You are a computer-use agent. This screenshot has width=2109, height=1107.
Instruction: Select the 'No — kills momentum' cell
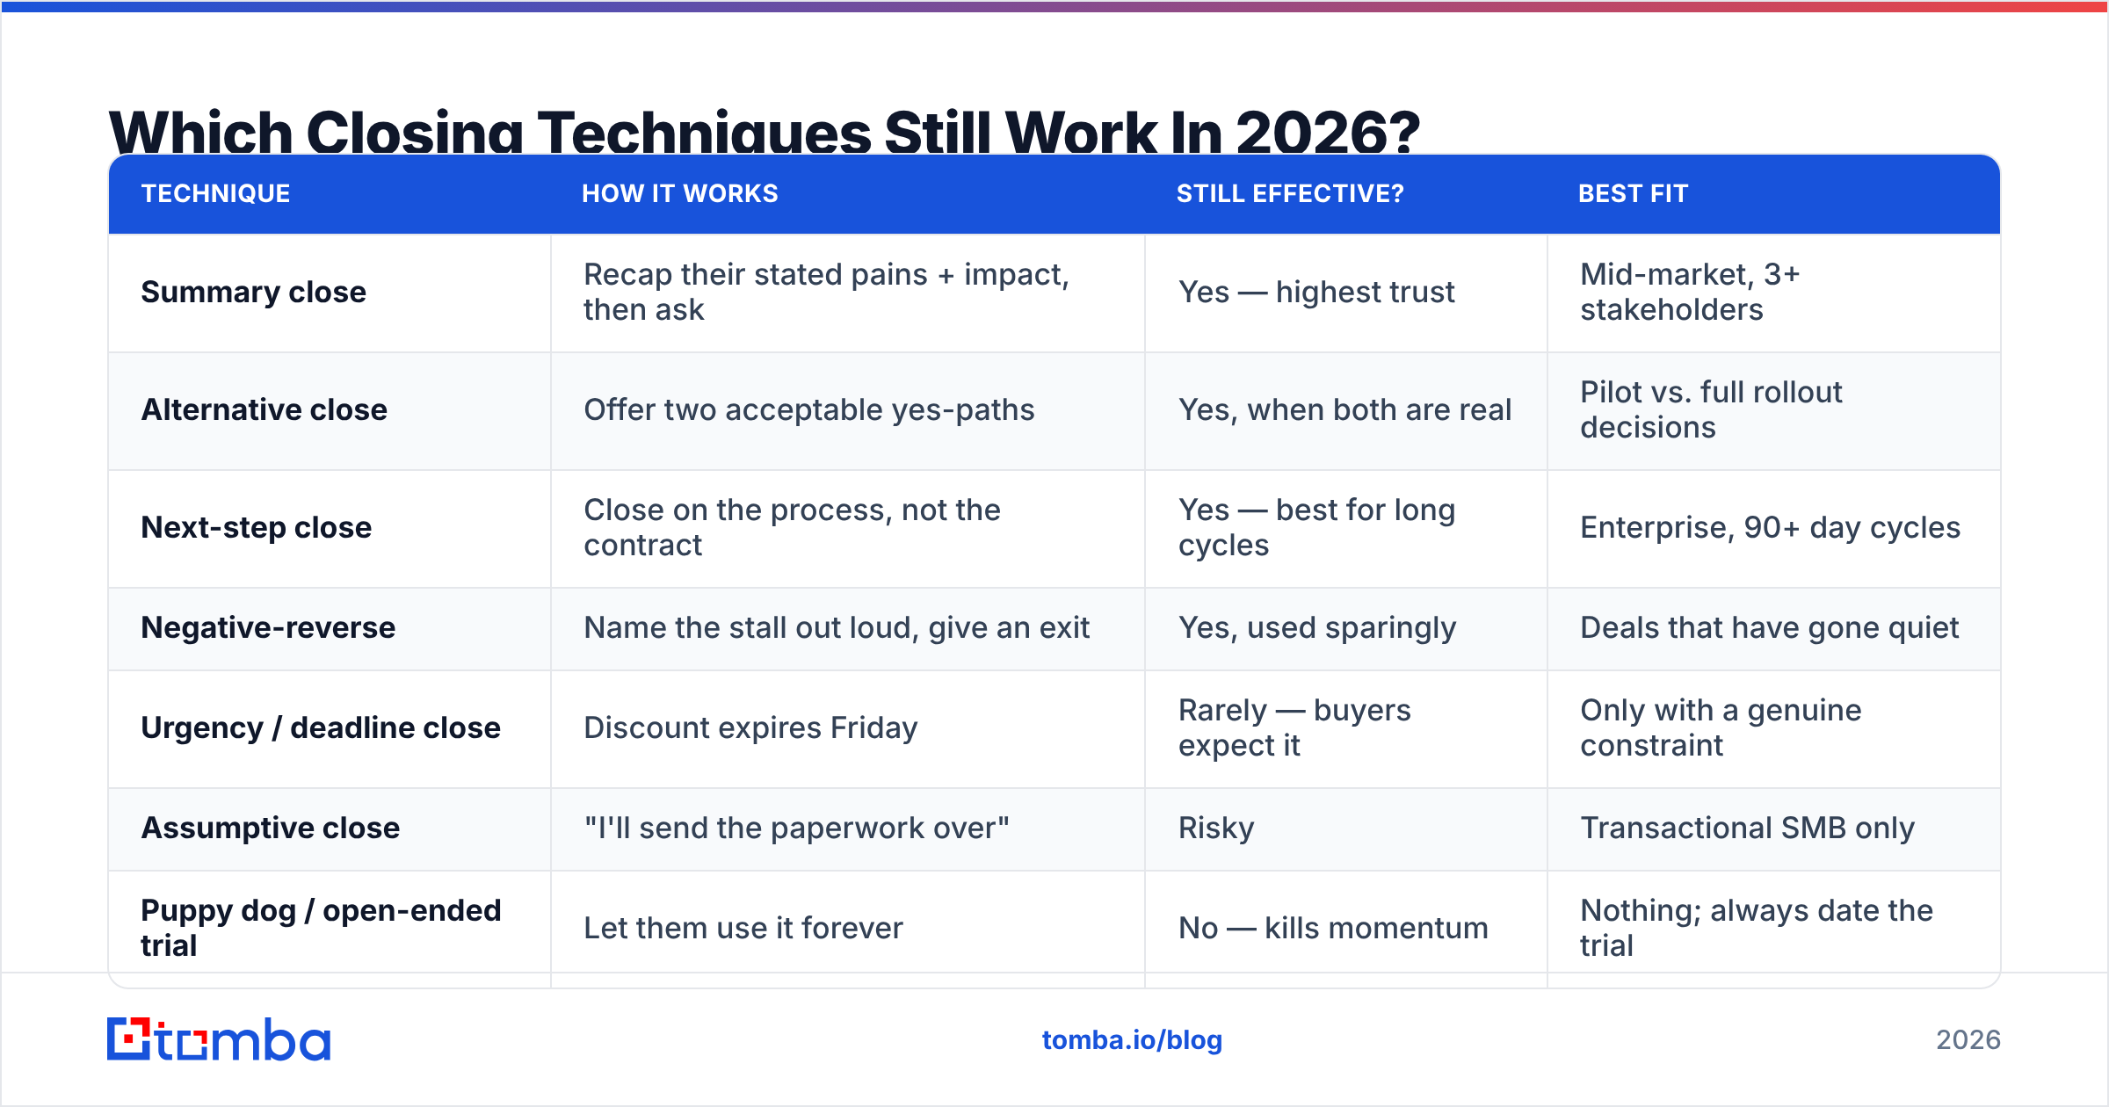(1346, 929)
